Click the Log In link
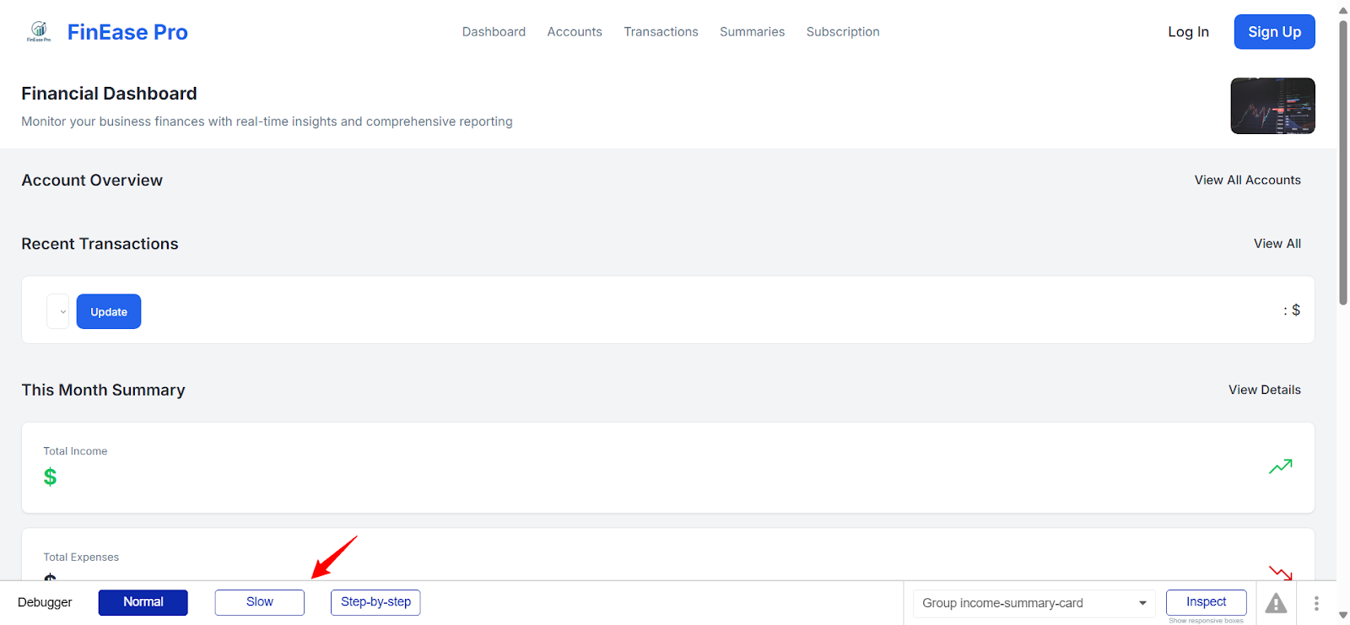 [x=1188, y=32]
